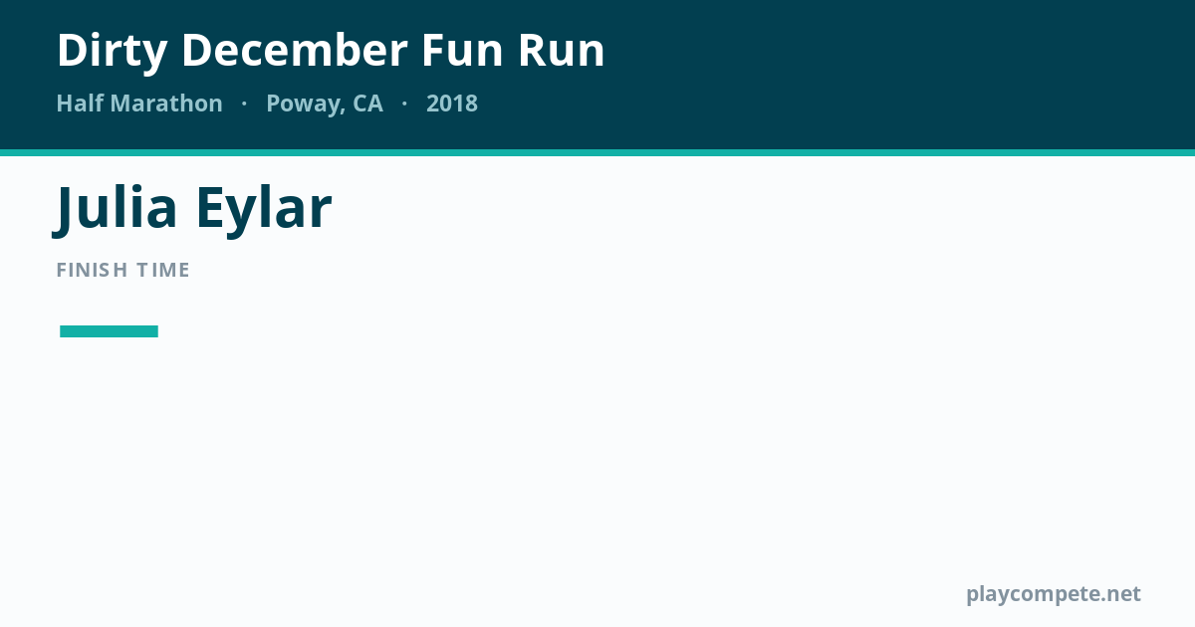Viewport: 1195px width, 627px height.
Task: Click the Julia Eylar name heading
Action: point(194,208)
